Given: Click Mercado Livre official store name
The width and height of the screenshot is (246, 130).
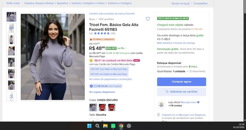Looking at the screenshot, I should [188, 102].
